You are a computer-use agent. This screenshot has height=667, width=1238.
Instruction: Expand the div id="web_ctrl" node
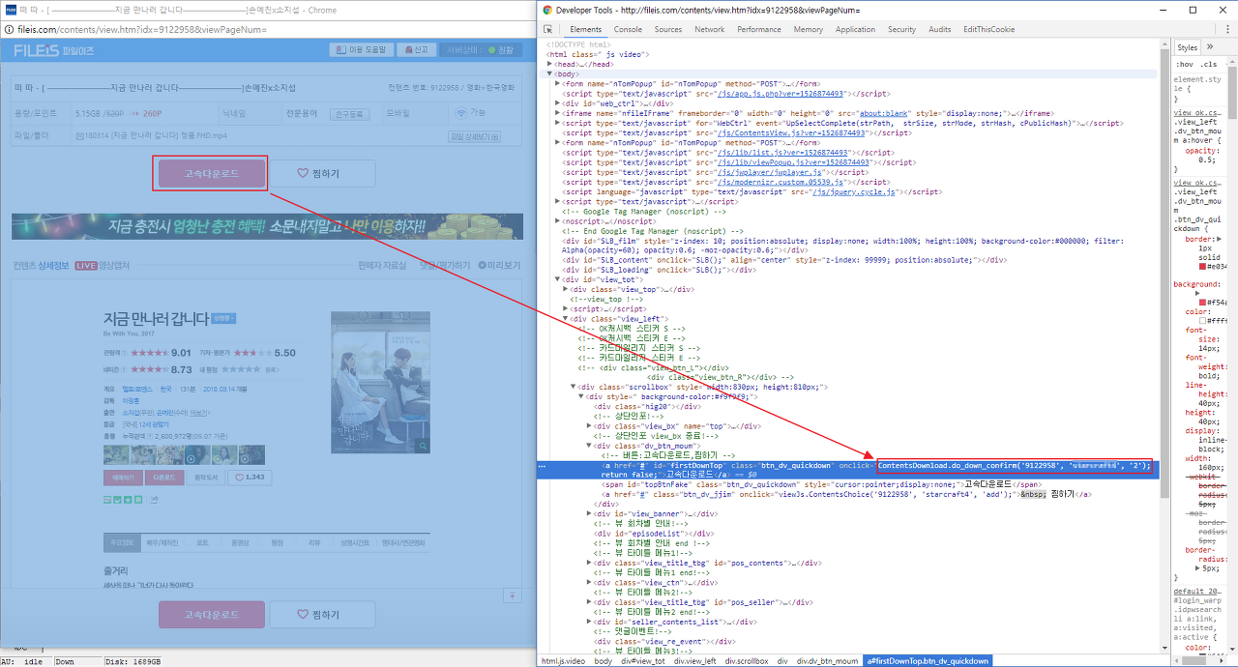(x=558, y=103)
